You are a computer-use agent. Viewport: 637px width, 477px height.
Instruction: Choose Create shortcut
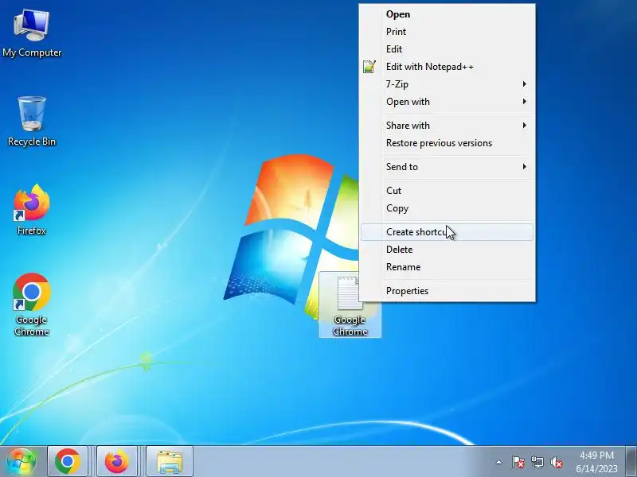tap(447, 232)
